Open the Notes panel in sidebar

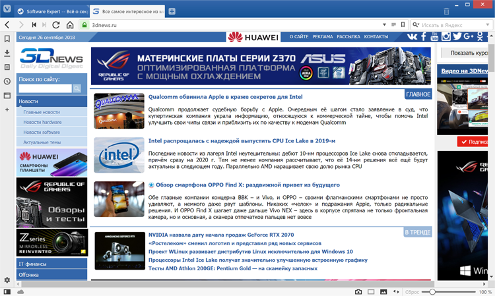[7, 67]
